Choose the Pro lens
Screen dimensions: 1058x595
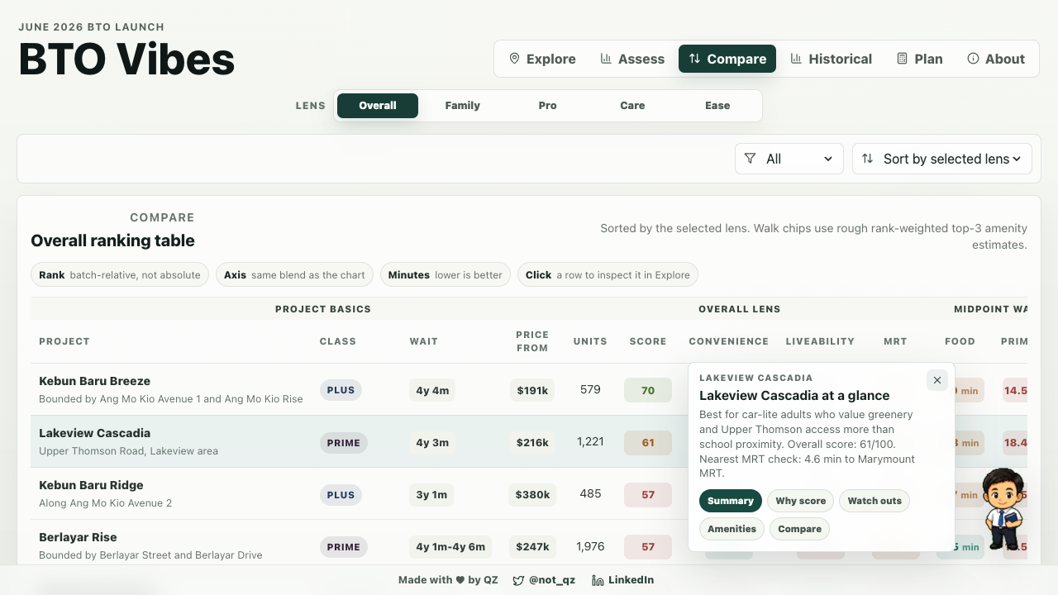547,106
